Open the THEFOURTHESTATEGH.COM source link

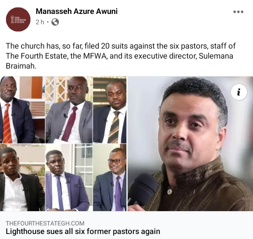45,223
